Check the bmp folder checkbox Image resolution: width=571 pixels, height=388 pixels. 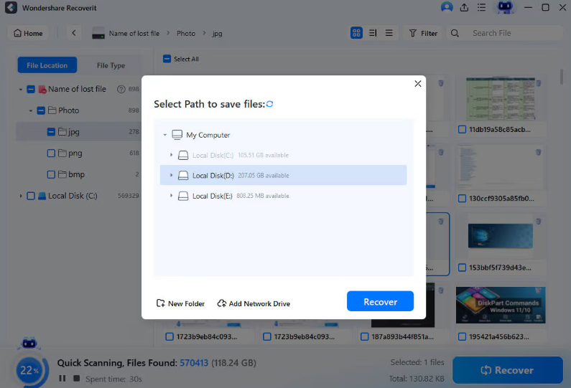[51, 174]
